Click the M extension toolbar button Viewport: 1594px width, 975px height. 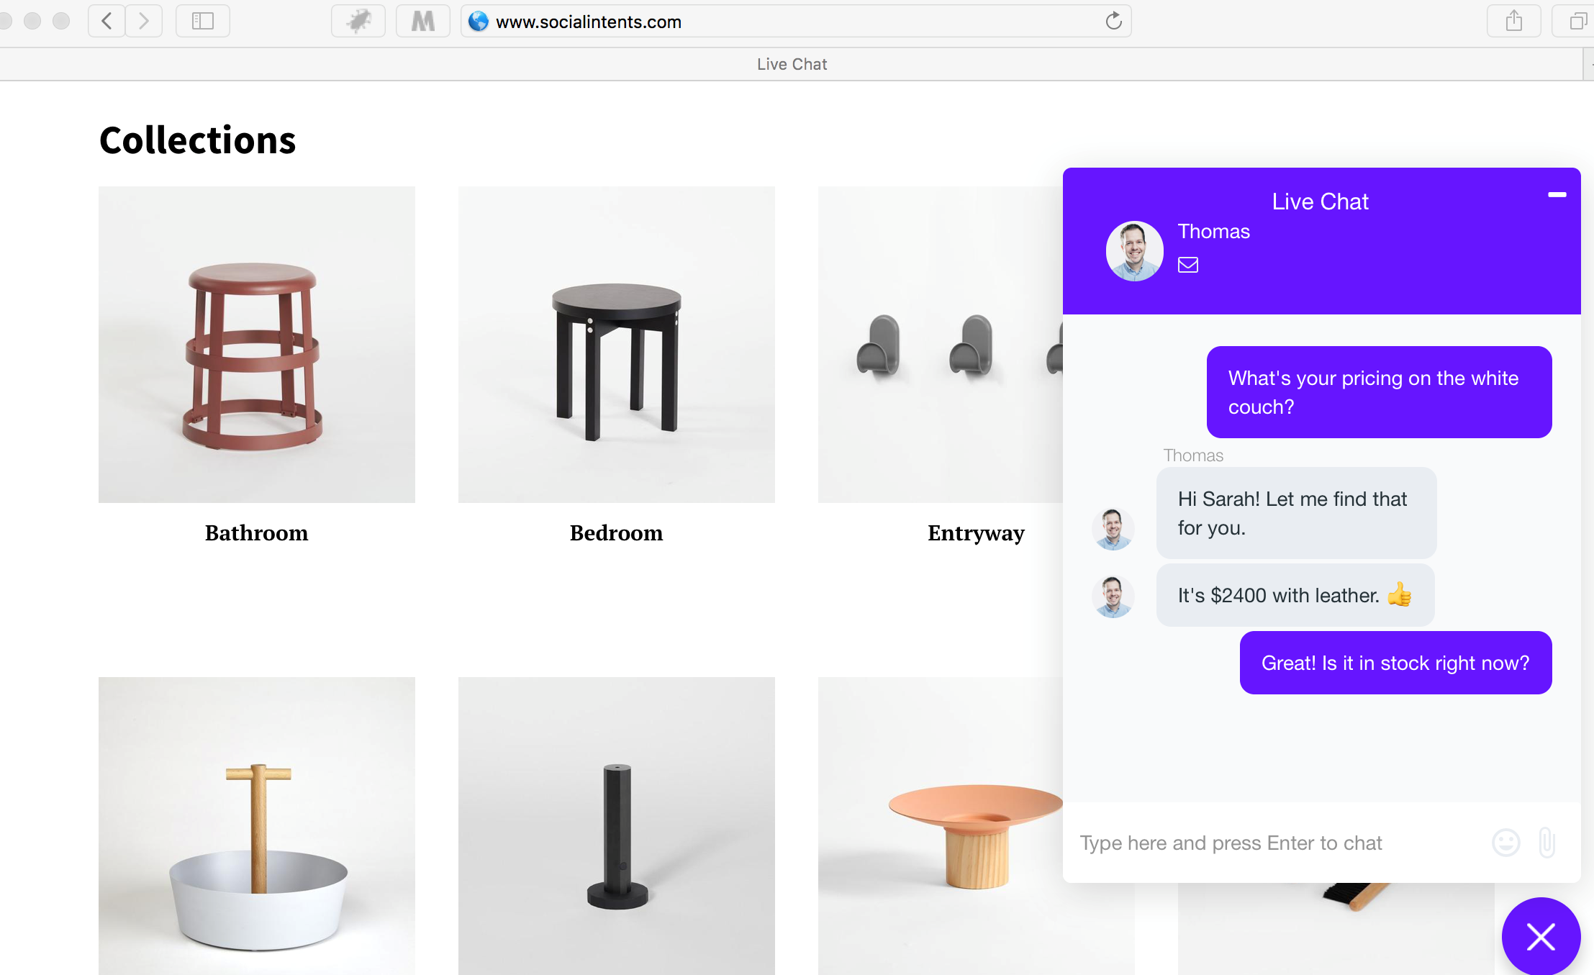click(x=422, y=21)
